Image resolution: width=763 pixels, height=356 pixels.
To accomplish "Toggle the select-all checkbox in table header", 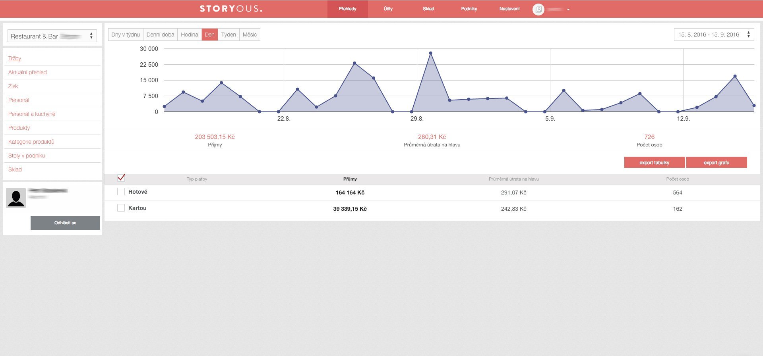I will [121, 178].
